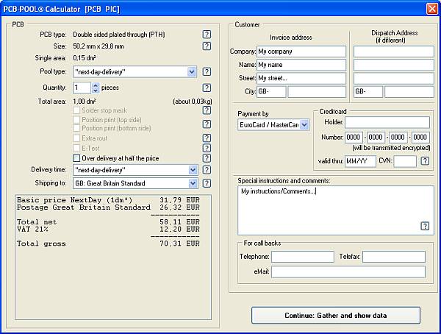Click help icon next to PCB type
The width and height of the screenshot is (441, 334).
(207, 35)
